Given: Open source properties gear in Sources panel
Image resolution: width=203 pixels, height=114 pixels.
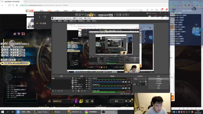Looking at the screenshot, I should coord(79,91).
